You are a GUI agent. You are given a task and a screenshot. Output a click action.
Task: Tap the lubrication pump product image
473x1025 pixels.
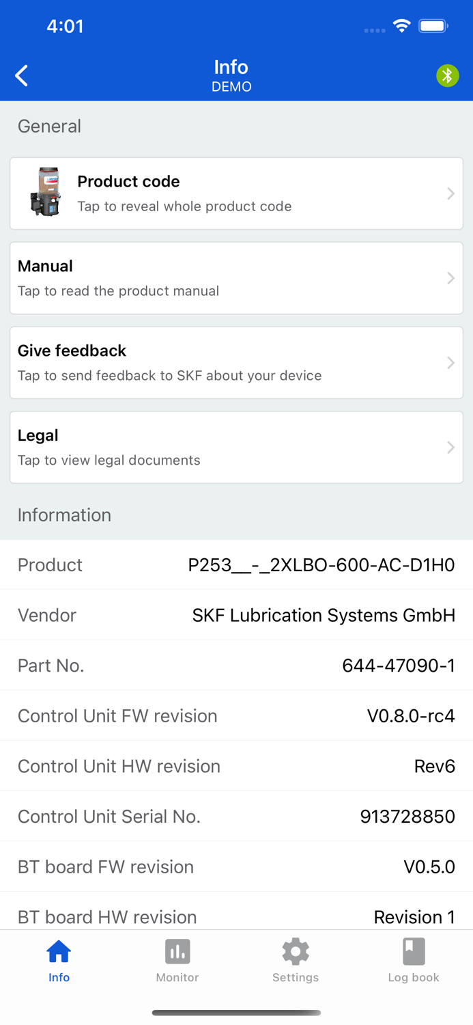[x=45, y=192]
